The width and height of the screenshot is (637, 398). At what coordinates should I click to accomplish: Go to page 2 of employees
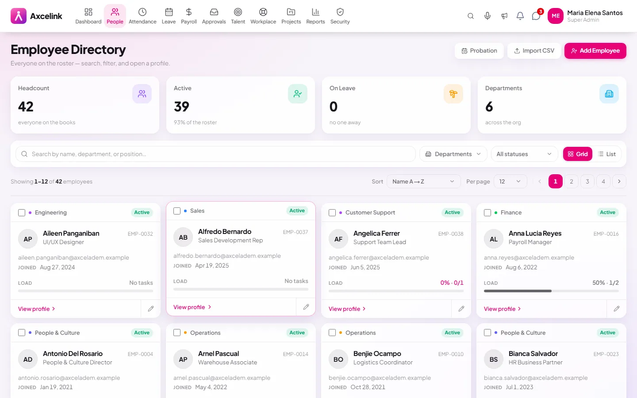pos(572,181)
